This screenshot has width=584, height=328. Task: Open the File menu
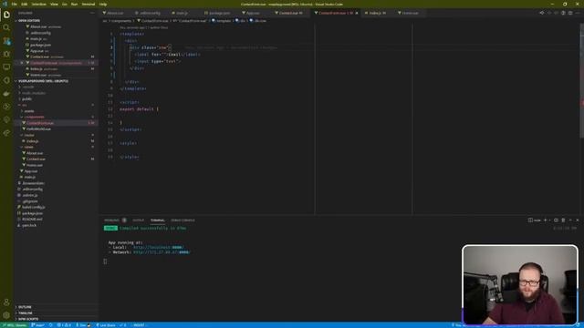tap(15, 4)
